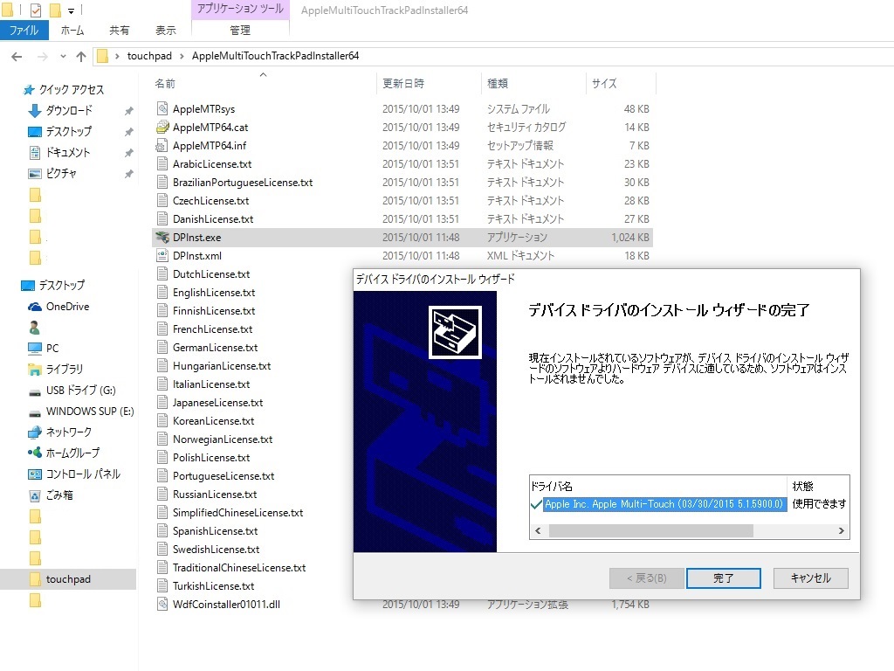Viewport: 894px width, 671px height.
Task: Sort by サイズ column header
Action: click(x=604, y=83)
